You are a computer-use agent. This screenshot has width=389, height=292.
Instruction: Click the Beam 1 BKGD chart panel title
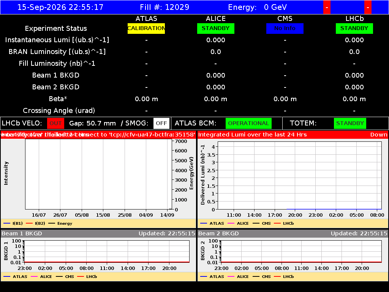(x=22, y=233)
